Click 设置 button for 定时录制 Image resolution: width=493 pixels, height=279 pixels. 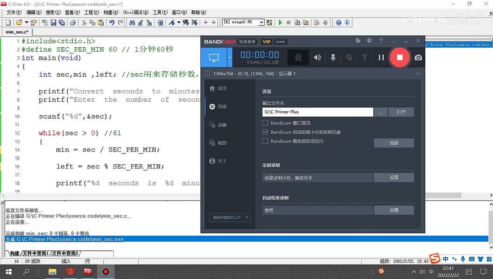click(x=394, y=177)
